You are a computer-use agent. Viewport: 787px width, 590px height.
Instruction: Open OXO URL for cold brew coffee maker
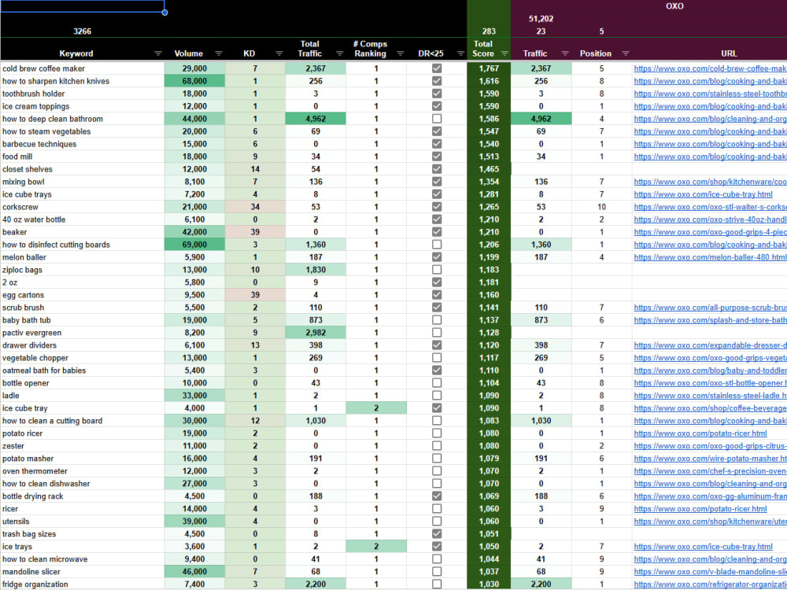710,68
